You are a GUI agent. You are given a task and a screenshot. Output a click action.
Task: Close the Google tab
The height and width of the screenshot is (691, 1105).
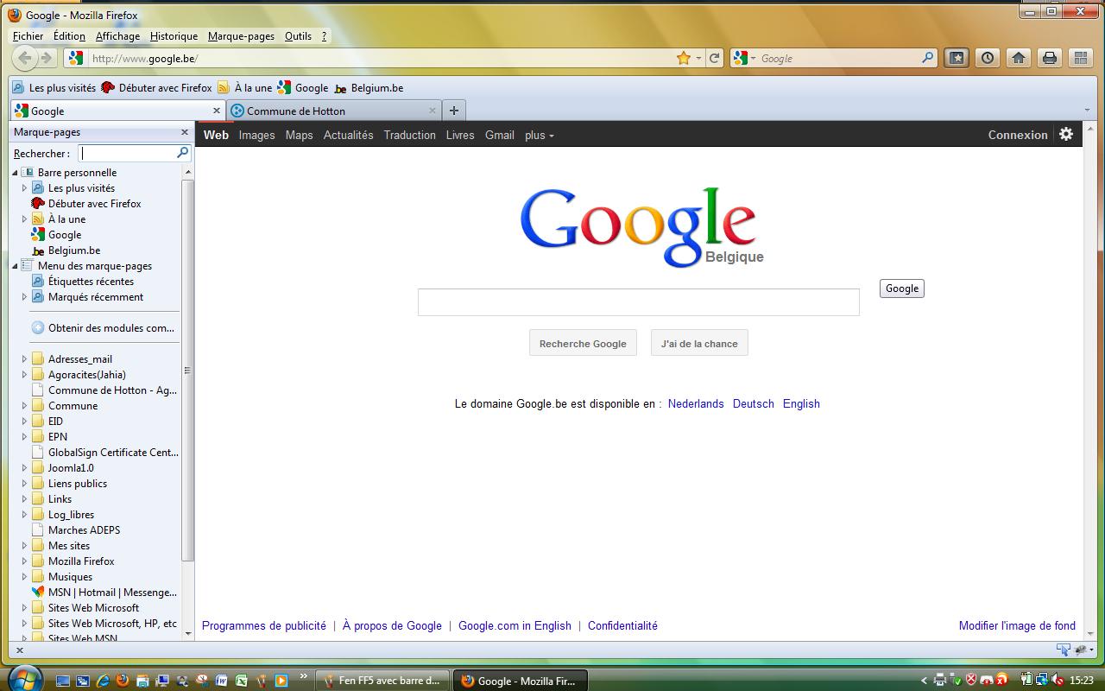coord(217,111)
